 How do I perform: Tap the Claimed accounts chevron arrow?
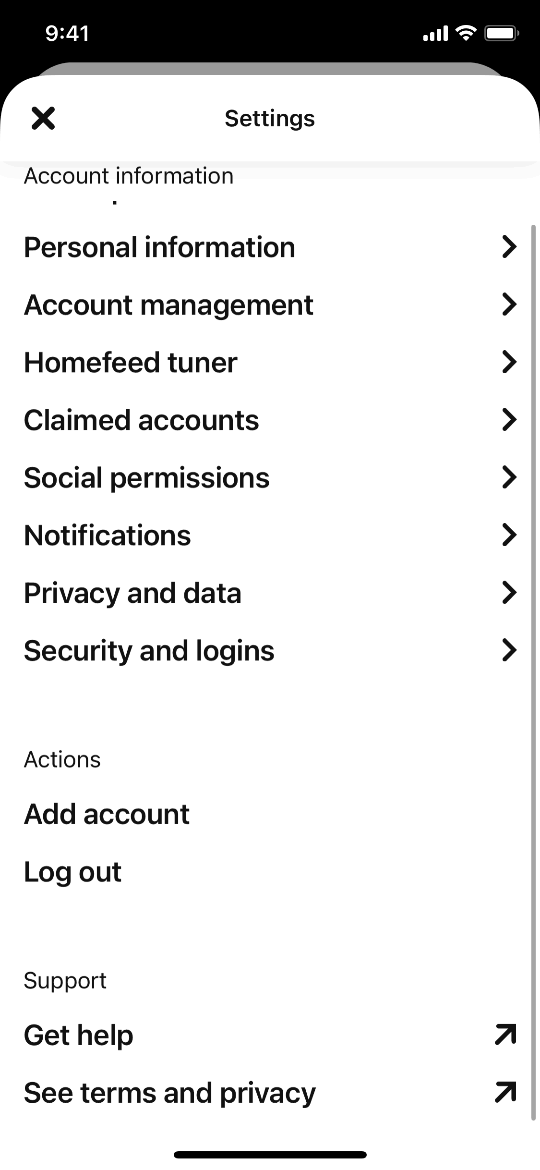(x=509, y=420)
